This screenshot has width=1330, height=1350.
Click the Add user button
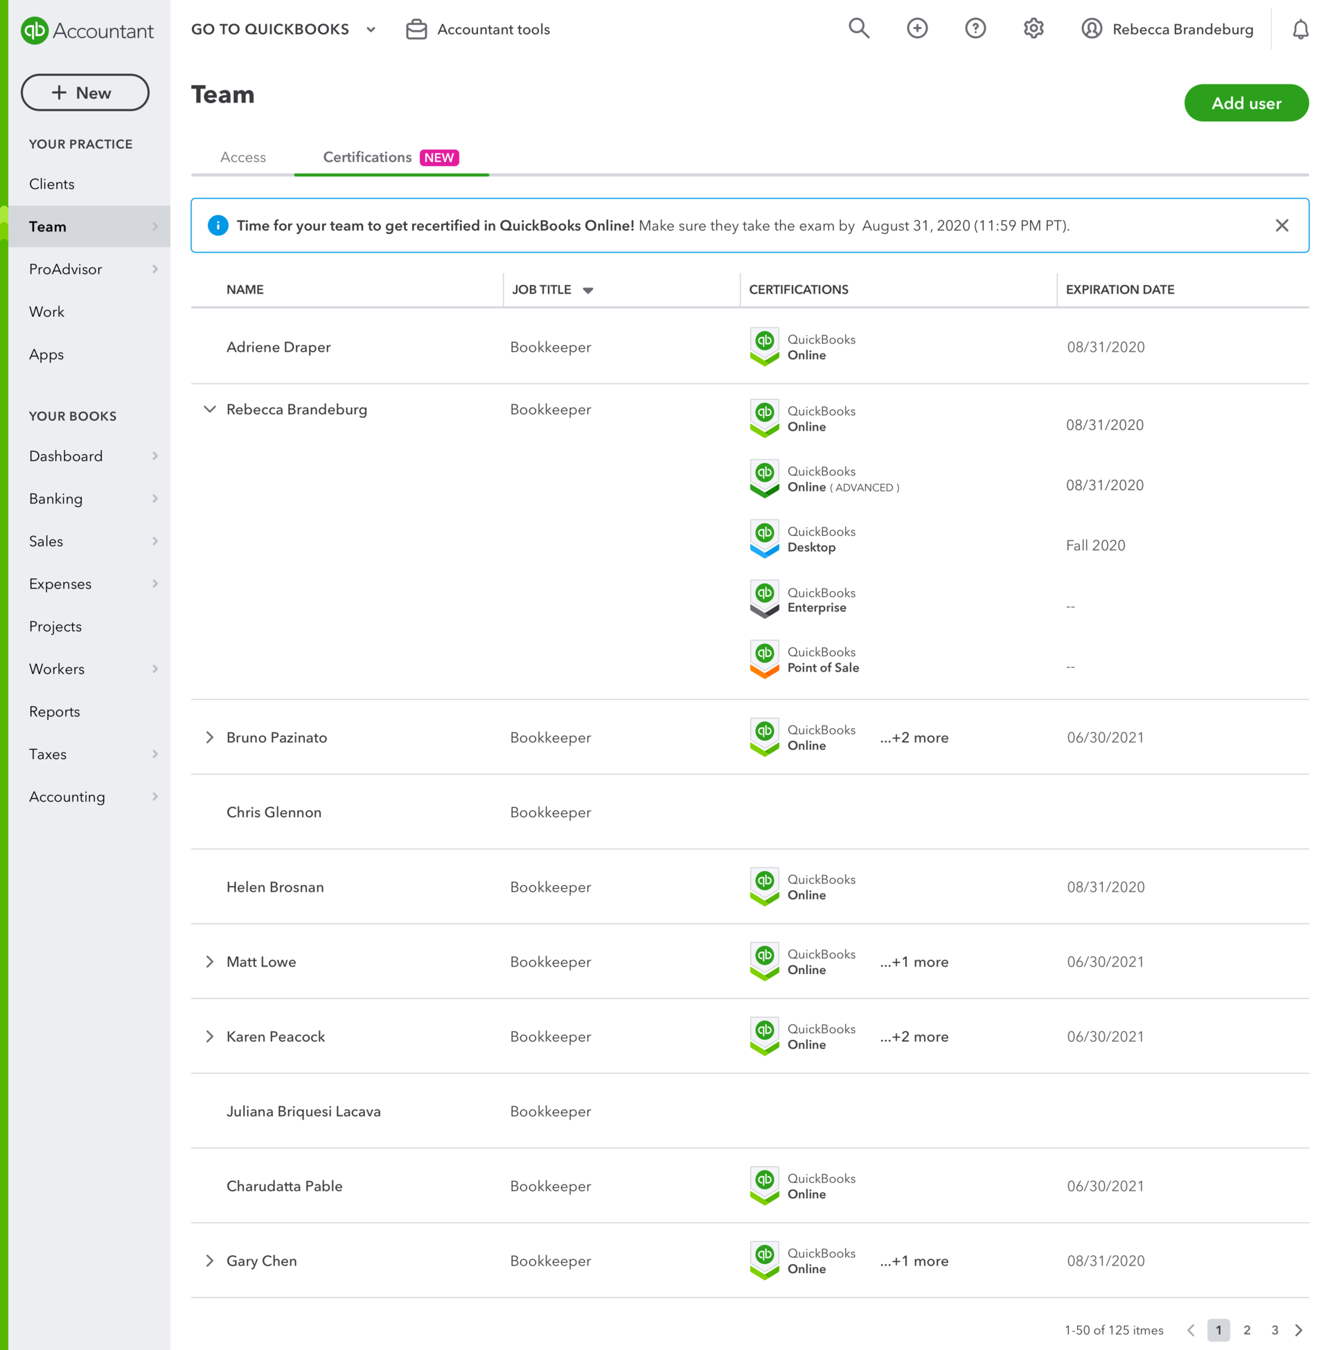pyautogui.click(x=1245, y=103)
